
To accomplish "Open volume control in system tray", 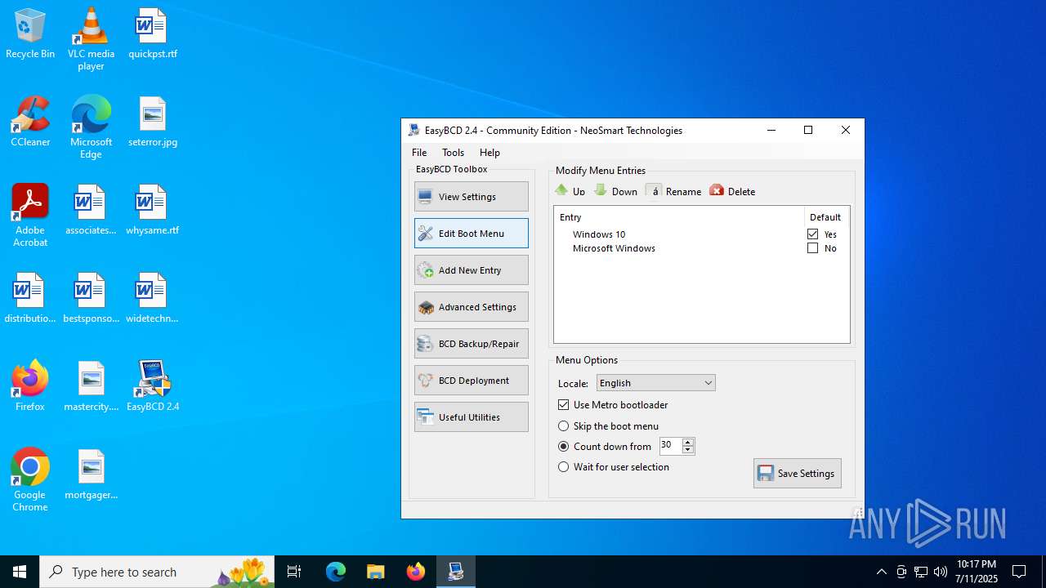I will pos(941,572).
